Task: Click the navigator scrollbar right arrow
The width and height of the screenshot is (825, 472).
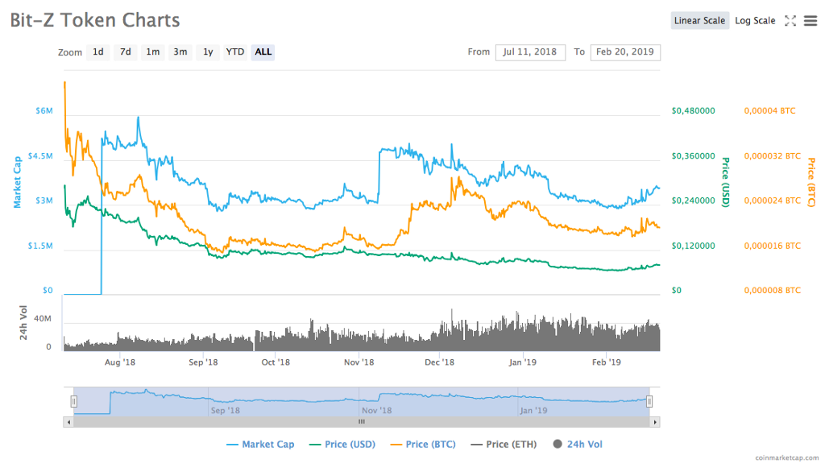Action: pyautogui.click(x=655, y=421)
